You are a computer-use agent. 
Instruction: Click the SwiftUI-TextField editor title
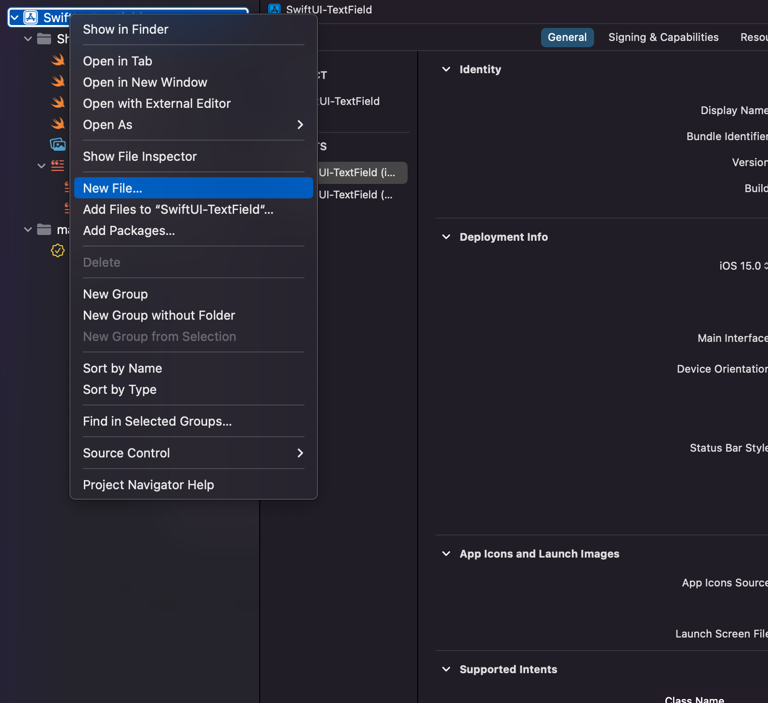click(329, 10)
